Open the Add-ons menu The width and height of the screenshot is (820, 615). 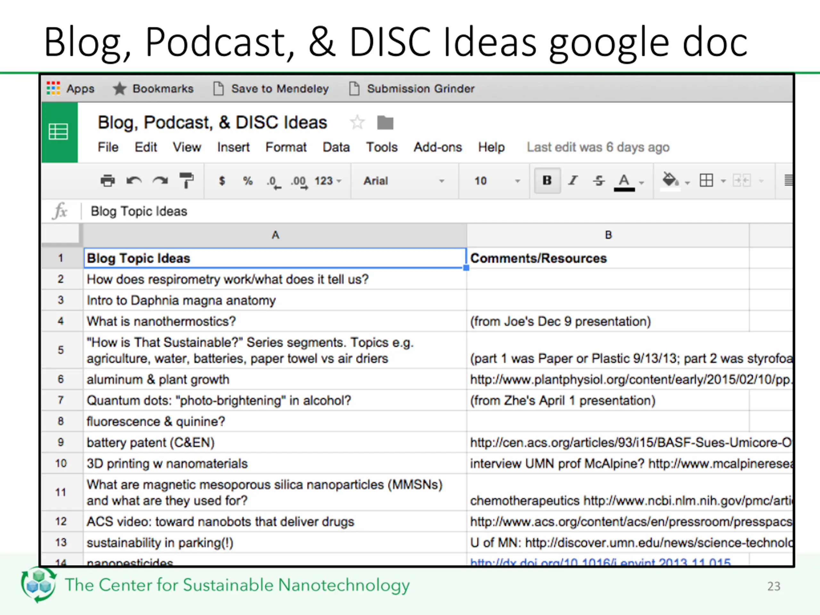438,147
